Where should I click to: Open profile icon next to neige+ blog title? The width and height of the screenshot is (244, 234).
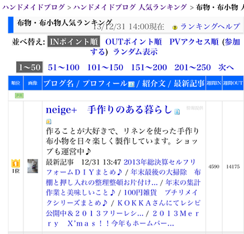click(177, 111)
